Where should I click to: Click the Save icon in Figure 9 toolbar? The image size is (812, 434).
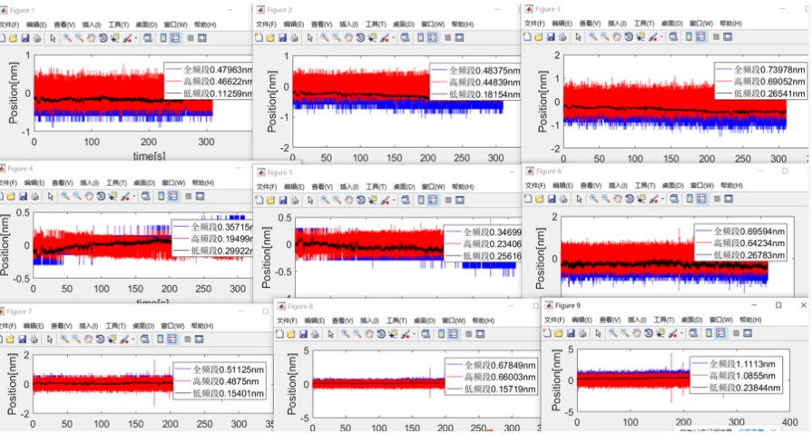[571, 334]
